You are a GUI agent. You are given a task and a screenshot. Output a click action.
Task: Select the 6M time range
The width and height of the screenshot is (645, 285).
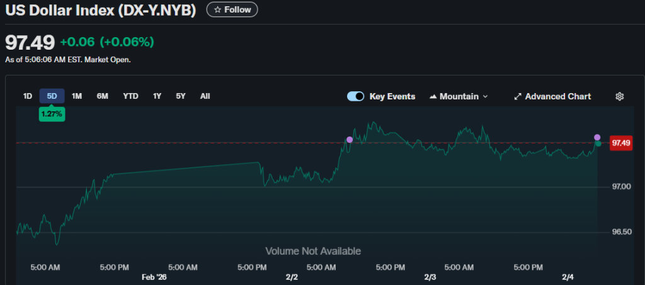(x=103, y=96)
